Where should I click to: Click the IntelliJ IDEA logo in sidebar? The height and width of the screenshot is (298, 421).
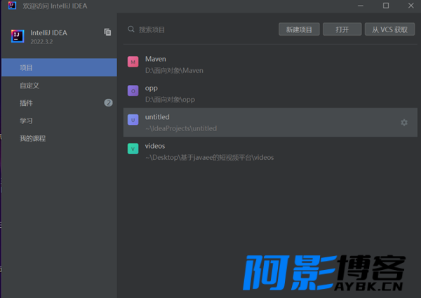point(18,36)
